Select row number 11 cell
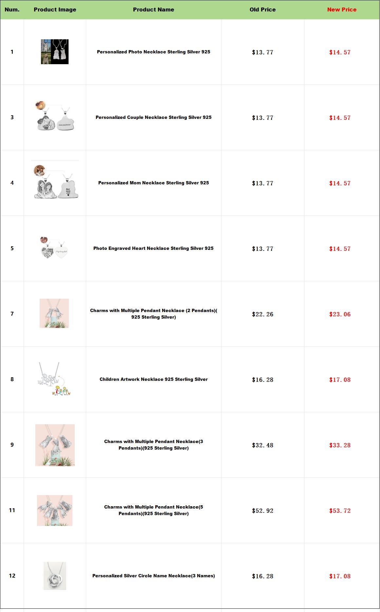 coord(12,510)
